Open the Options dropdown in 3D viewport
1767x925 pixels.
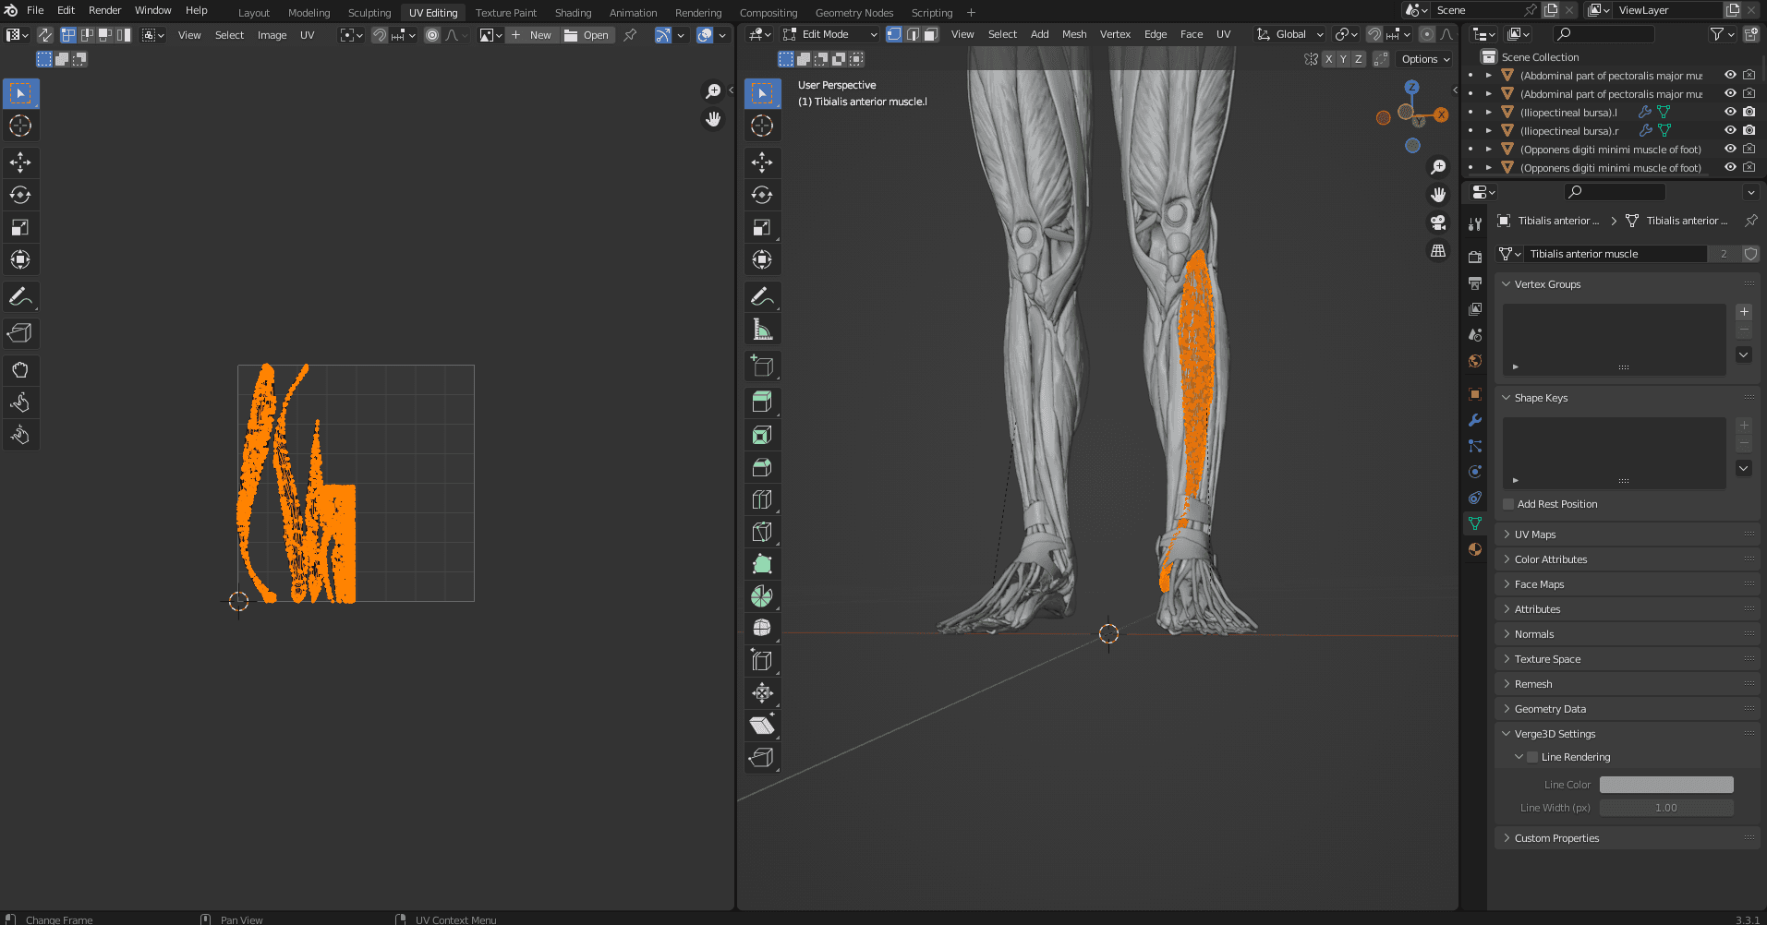pyautogui.click(x=1425, y=59)
